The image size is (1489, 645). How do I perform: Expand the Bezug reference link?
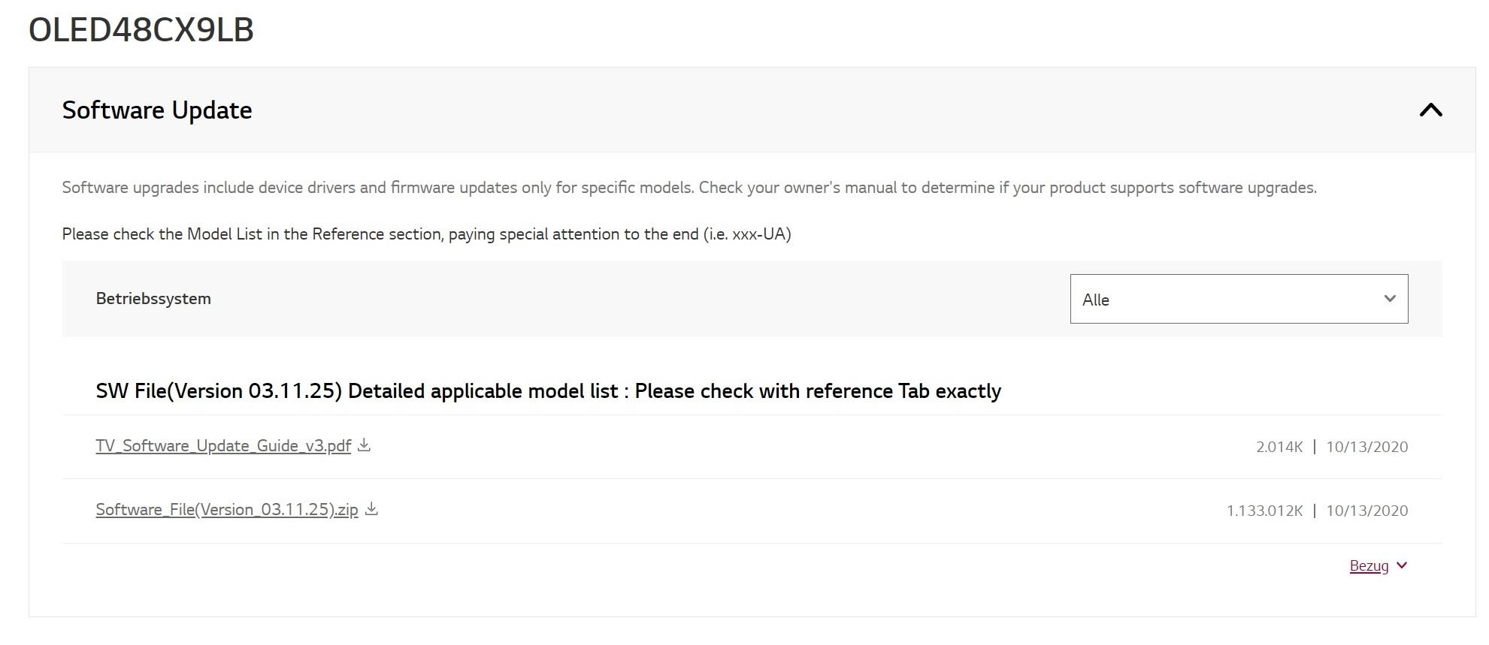1369,566
